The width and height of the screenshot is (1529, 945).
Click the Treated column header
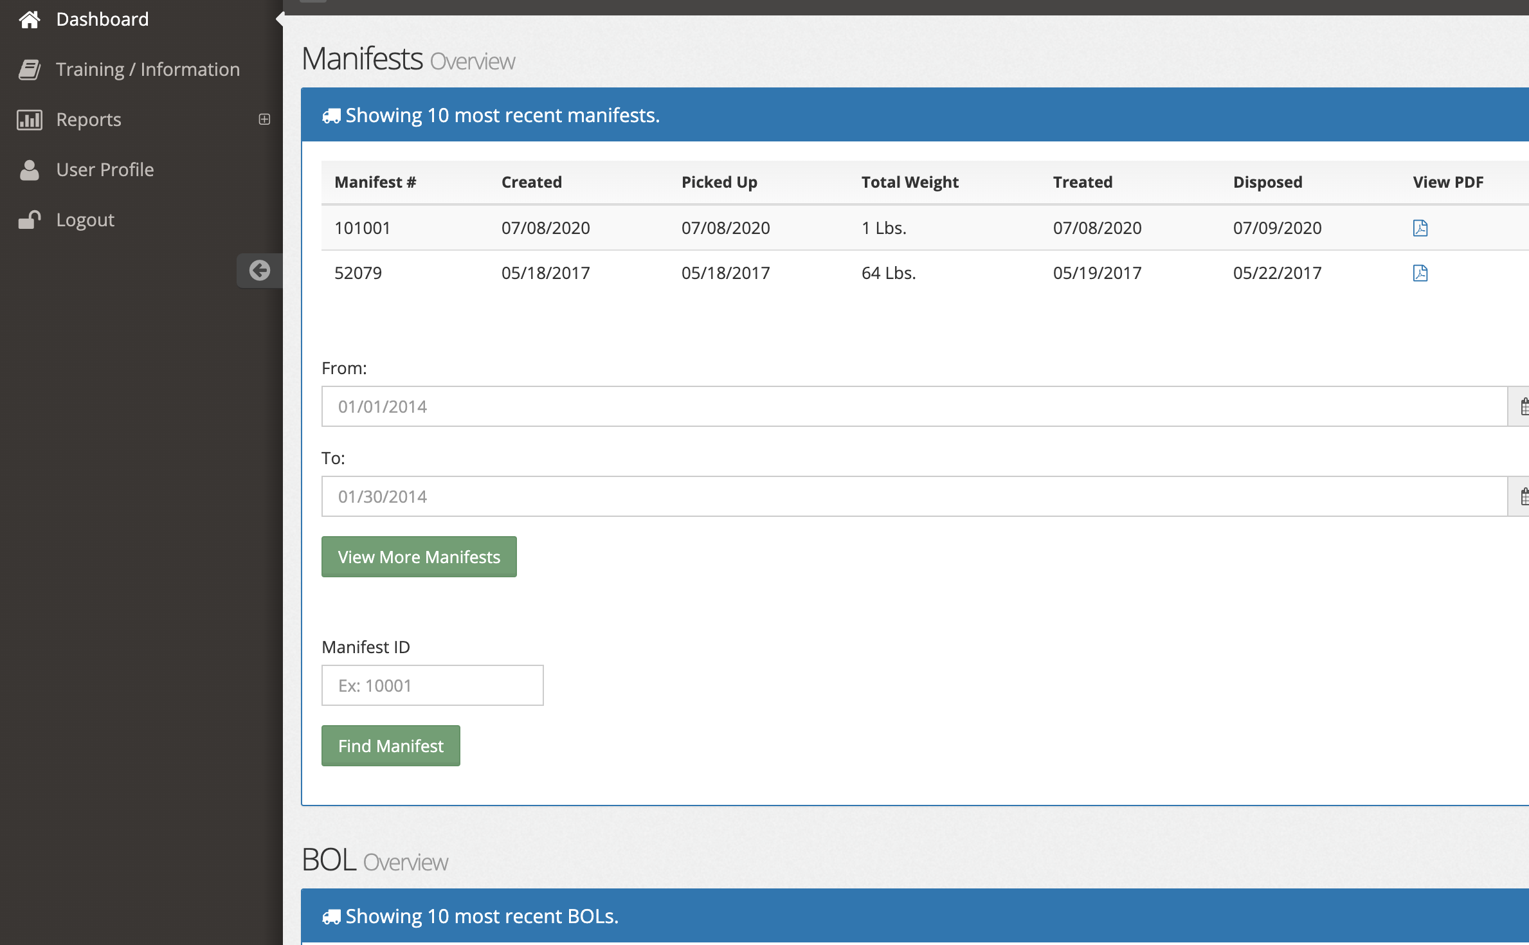coord(1083,183)
